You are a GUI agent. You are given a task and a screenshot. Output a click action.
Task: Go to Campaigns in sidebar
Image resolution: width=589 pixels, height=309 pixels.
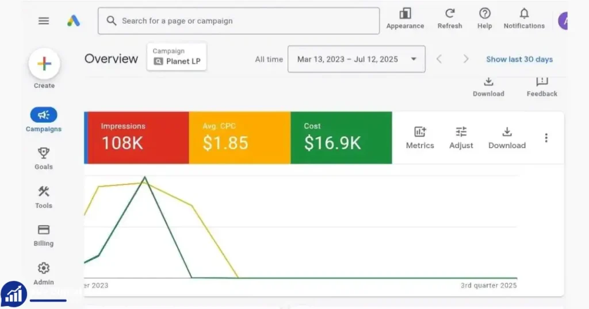(x=44, y=120)
